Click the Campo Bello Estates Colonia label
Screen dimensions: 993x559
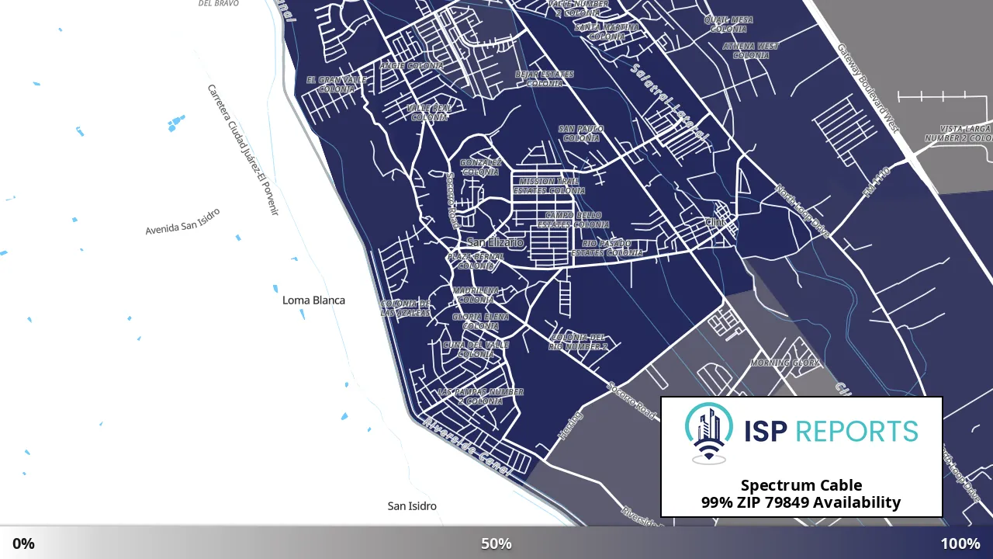[573, 220]
